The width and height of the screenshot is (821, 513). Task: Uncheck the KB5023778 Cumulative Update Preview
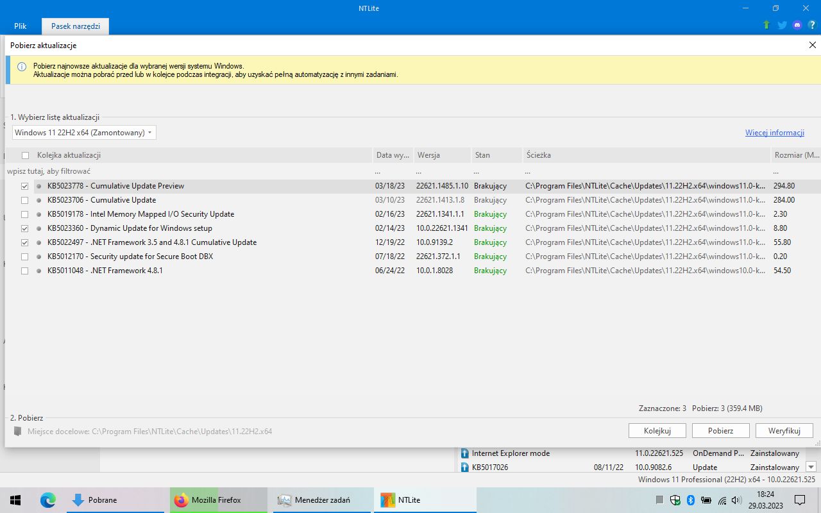click(x=24, y=186)
